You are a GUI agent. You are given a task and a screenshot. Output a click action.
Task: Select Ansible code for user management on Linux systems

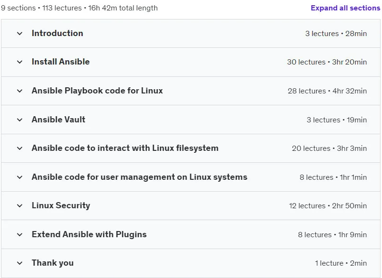139,177
